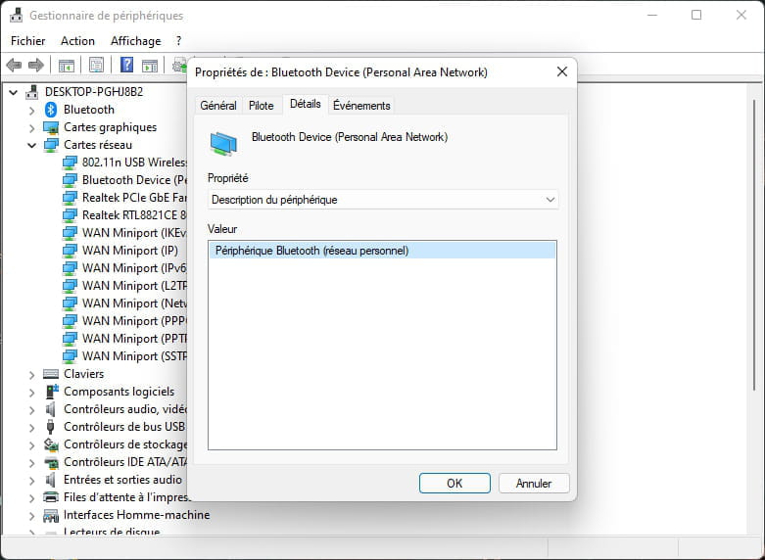
Task: Click the Cartes graphiques display icon
Action: (x=51, y=127)
